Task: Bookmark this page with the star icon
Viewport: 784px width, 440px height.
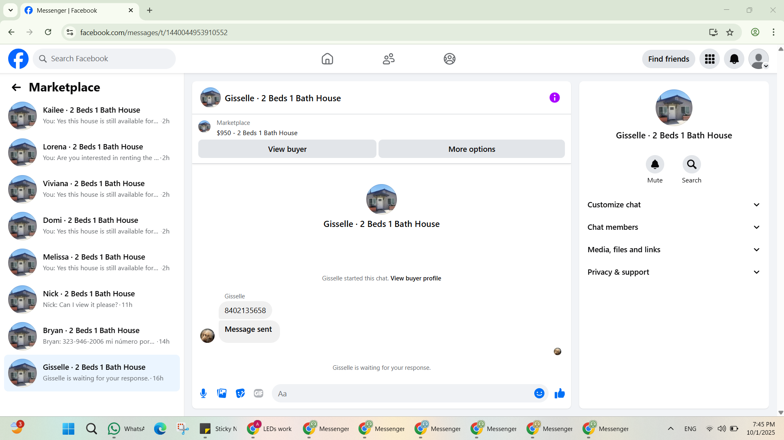Action: pyautogui.click(x=730, y=32)
